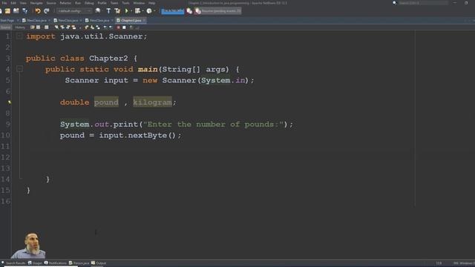Click the Profile Project icon
475x267 pixels.
coord(149,11)
